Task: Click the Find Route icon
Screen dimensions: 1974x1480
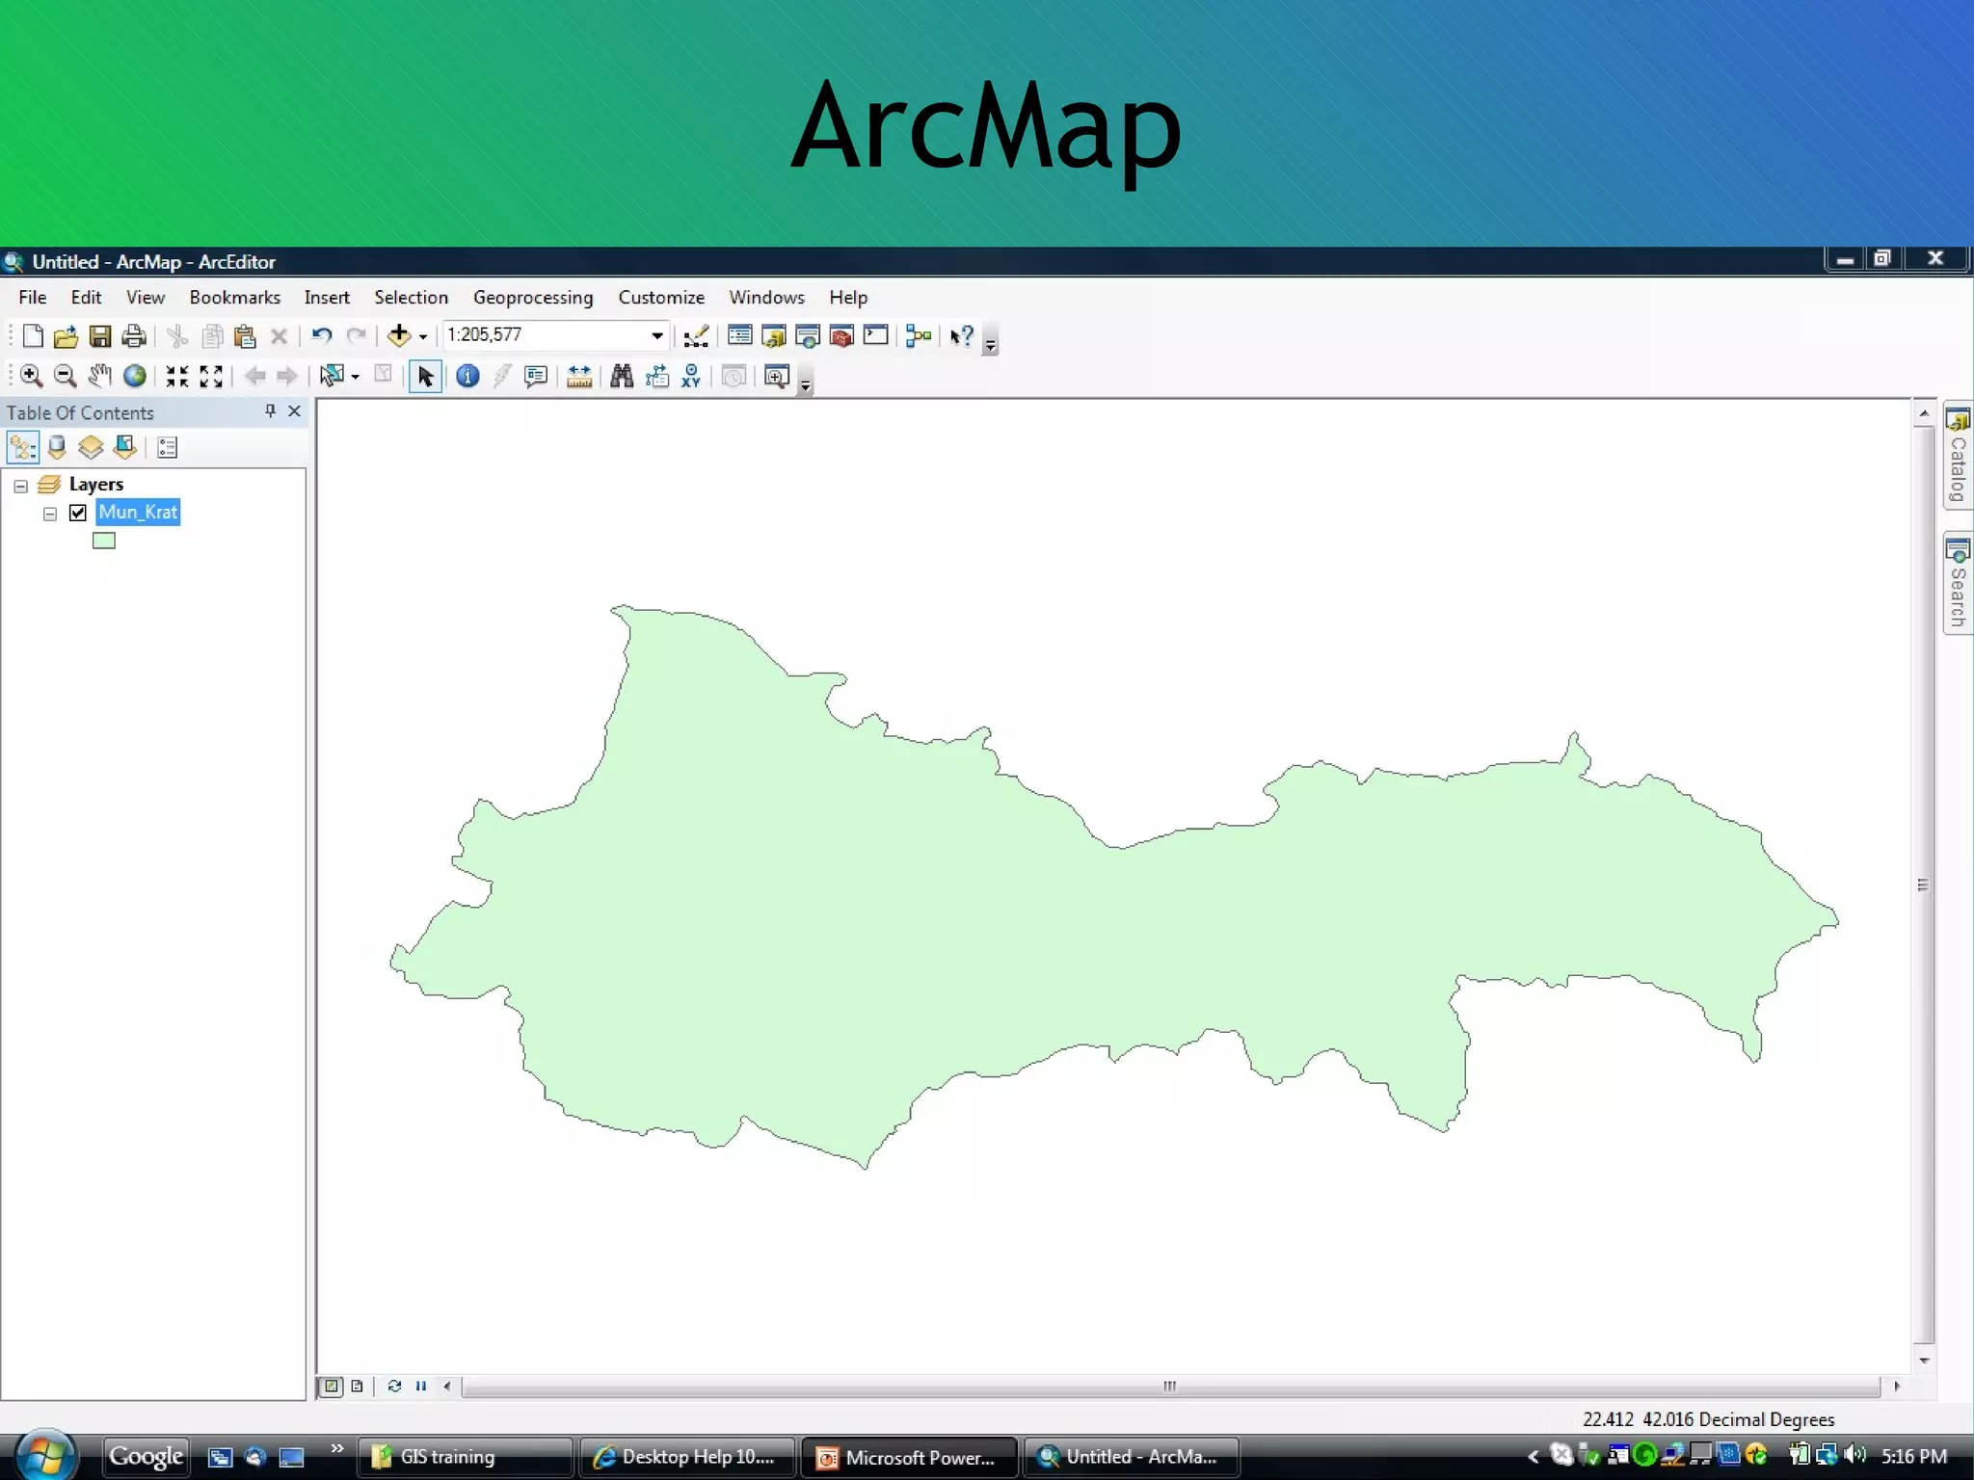Action: pyautogui.click(x=657, y=376)
